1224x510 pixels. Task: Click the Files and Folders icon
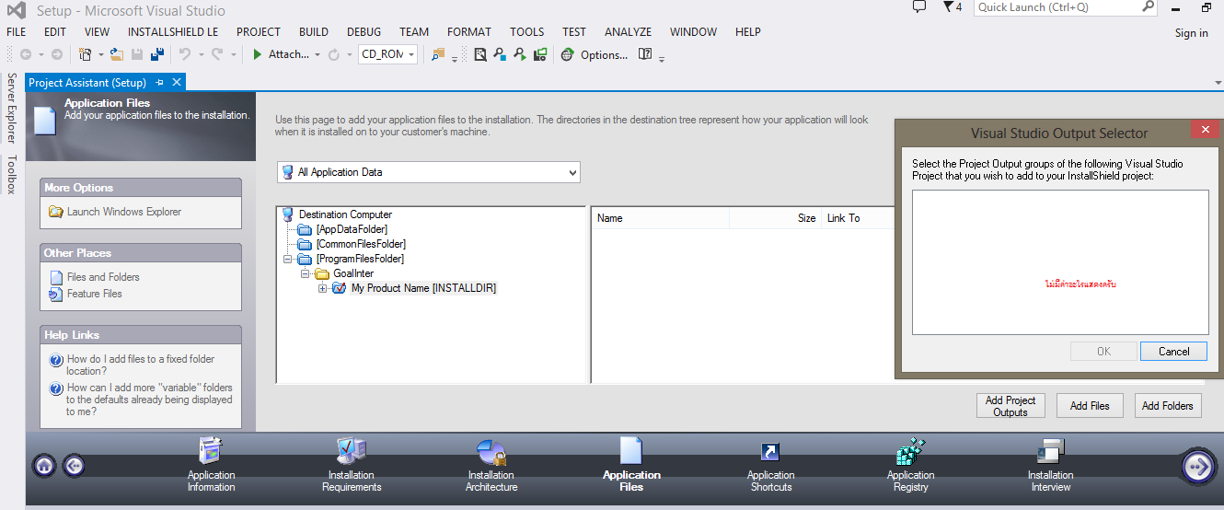tap(57, 277)
